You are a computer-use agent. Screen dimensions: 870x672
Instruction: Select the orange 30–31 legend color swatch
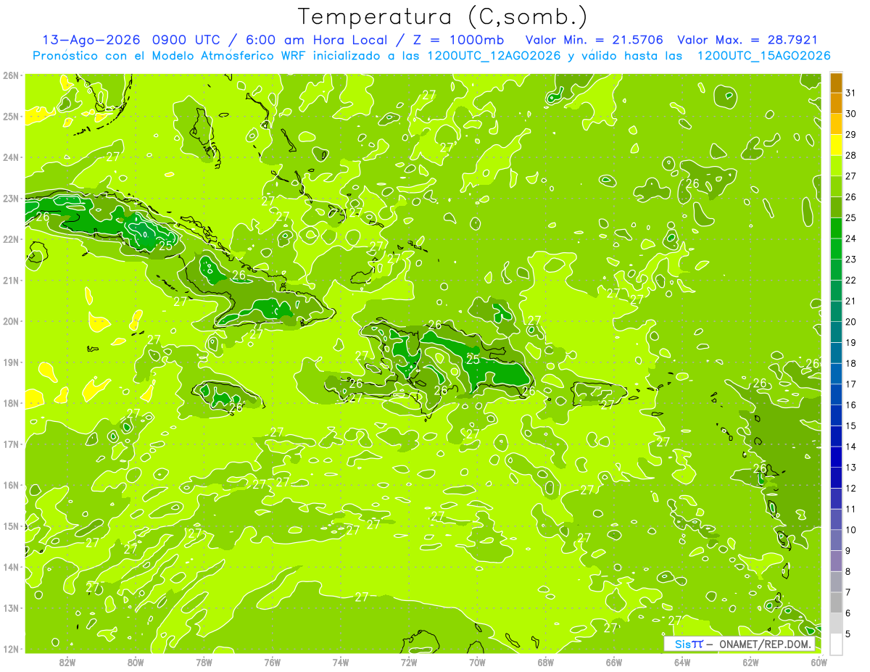(836, 104)
